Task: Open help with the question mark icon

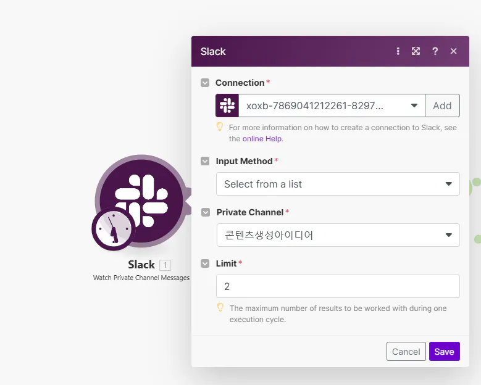Action: coord(435,51)
